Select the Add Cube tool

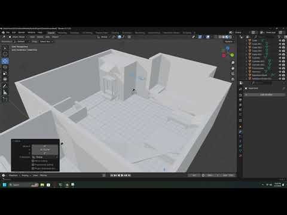tap(5, 99)
